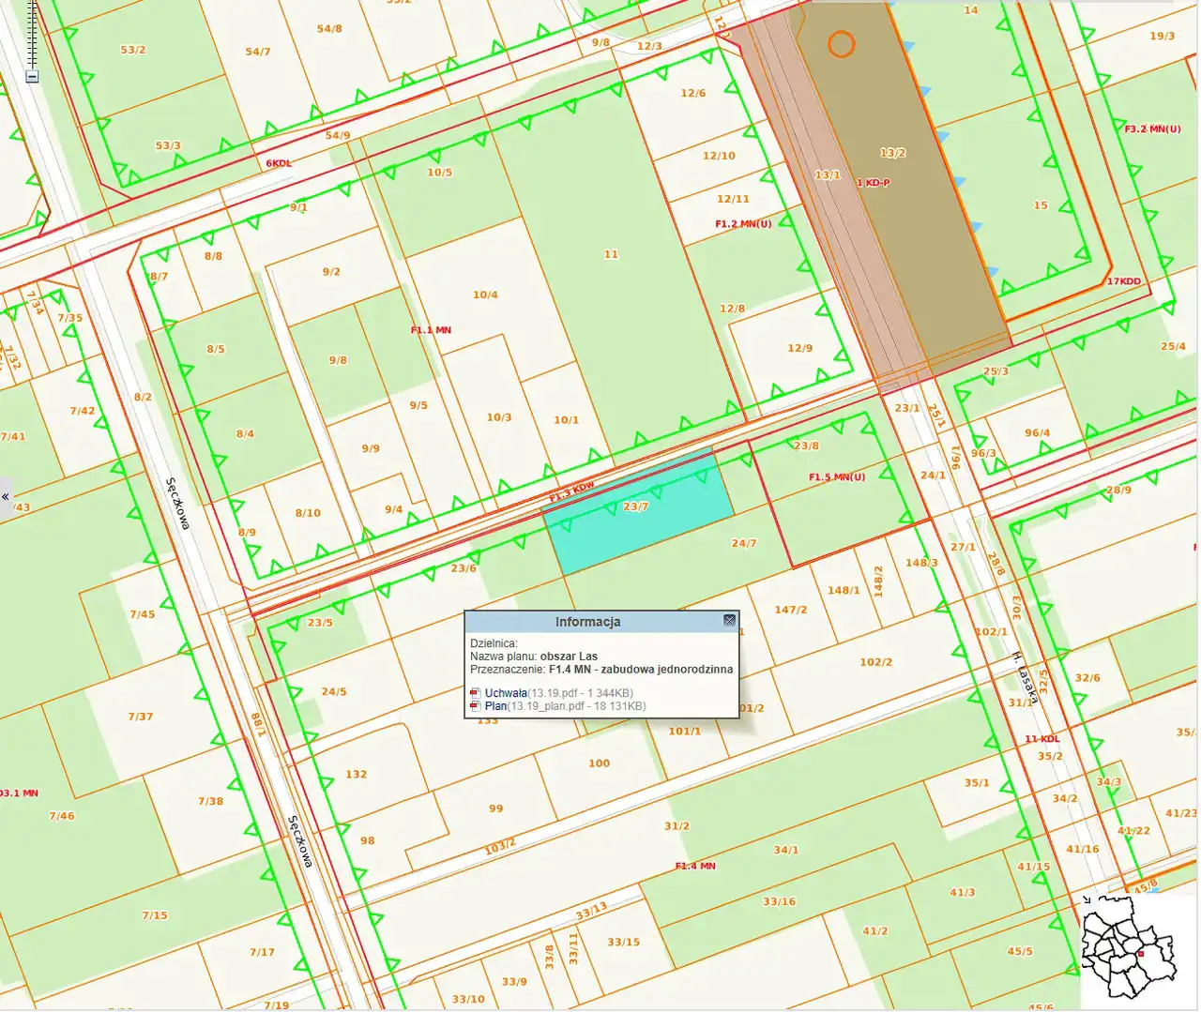The width and height of the screenshot is (1201, 1012).
Task: Click zoning label F3.2 MN(U)
Action: pos(1153,128)
